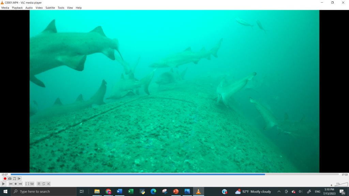Click the 17:22 total time label
This screenshot has width=349, height=196.
(344, 175)
